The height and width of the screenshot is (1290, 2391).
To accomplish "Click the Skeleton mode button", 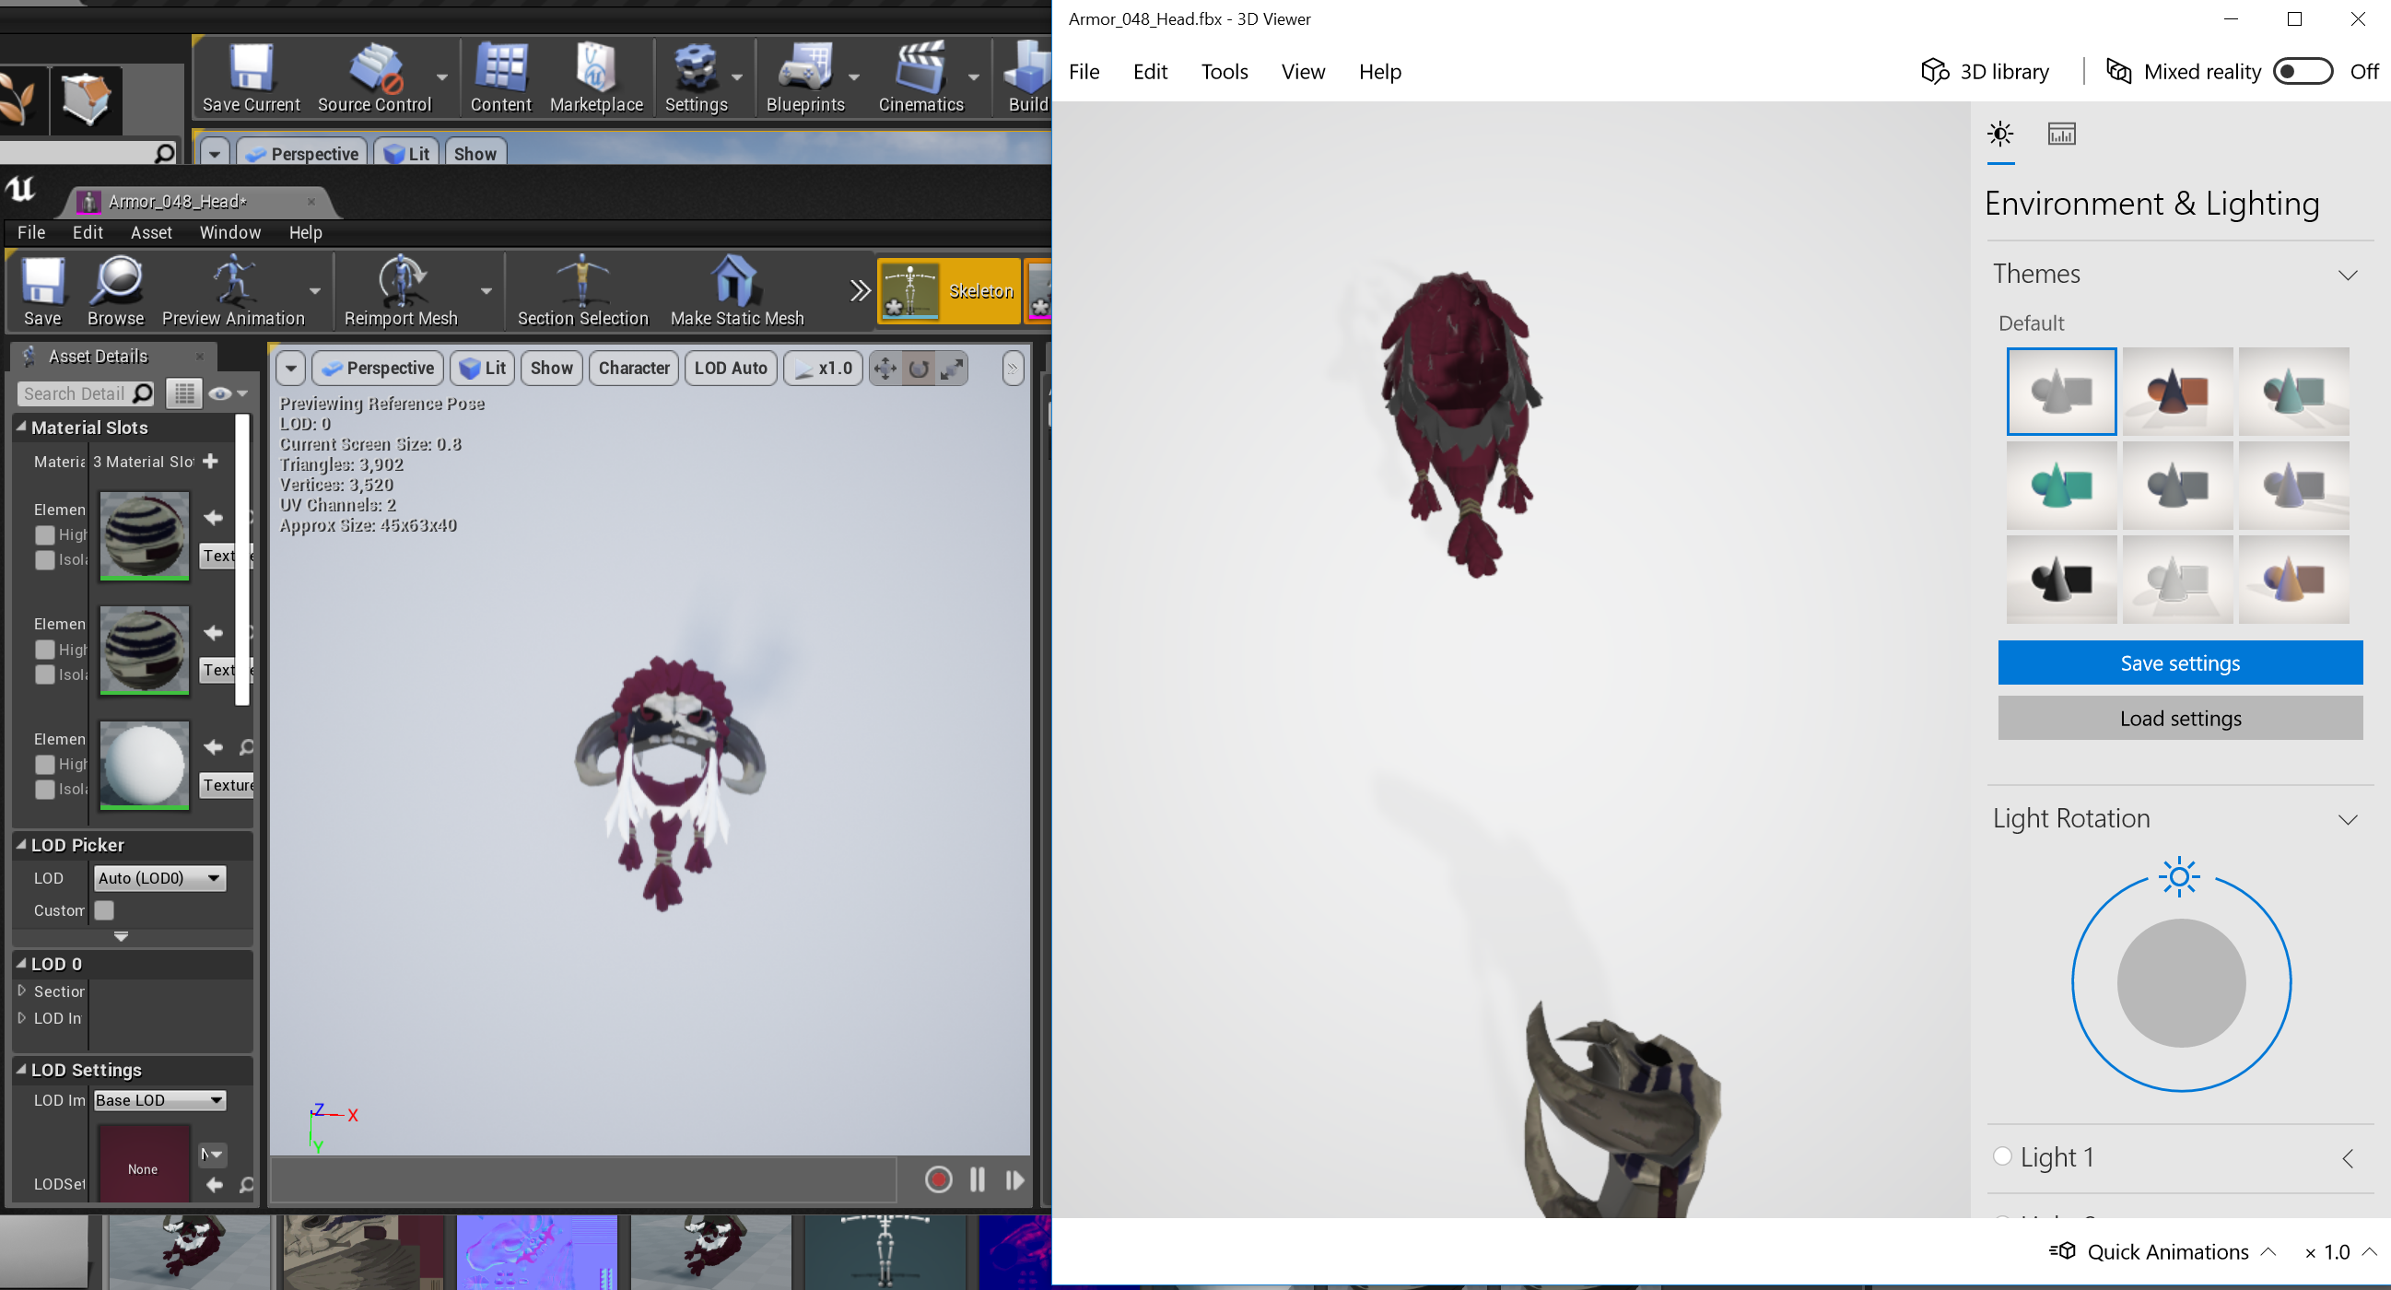I will (948, 290).
